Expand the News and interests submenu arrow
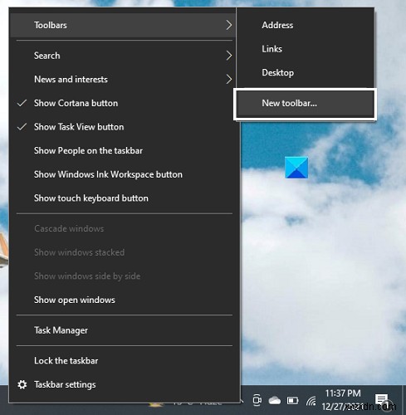Screen dimensions: 406x415 pos(228,80)
